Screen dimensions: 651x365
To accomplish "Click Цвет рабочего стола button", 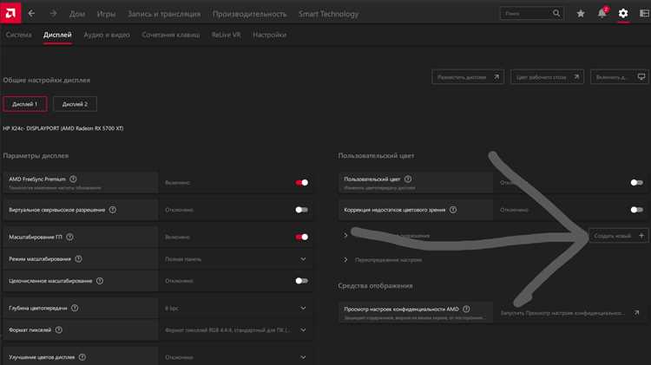I will [547, 77].
